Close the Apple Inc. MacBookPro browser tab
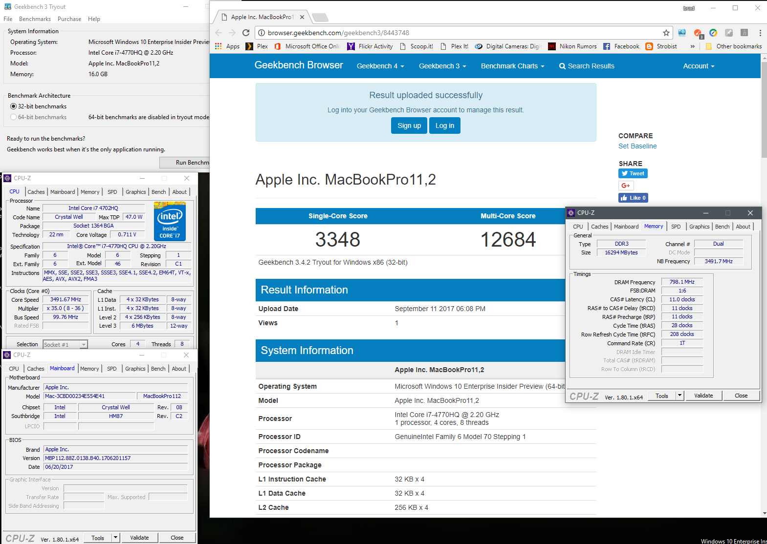This screenshot has height=544, width=767. point(302,17)
